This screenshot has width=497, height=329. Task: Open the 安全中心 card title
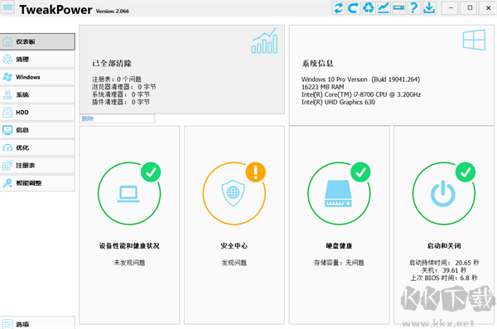(234, 246)
